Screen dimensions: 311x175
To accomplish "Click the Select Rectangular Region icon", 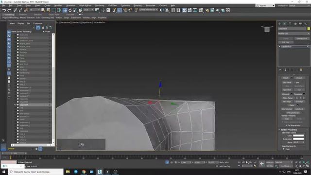I will [53, 10].
